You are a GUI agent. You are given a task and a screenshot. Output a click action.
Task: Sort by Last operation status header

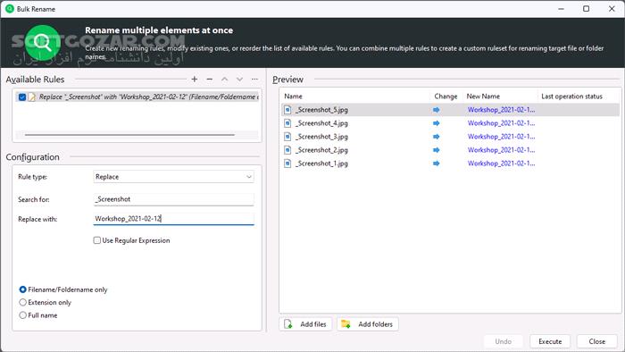point(571,96)
